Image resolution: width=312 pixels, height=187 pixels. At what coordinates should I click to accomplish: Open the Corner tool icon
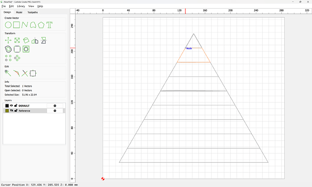pyautogui.click(x=17, y=49)
